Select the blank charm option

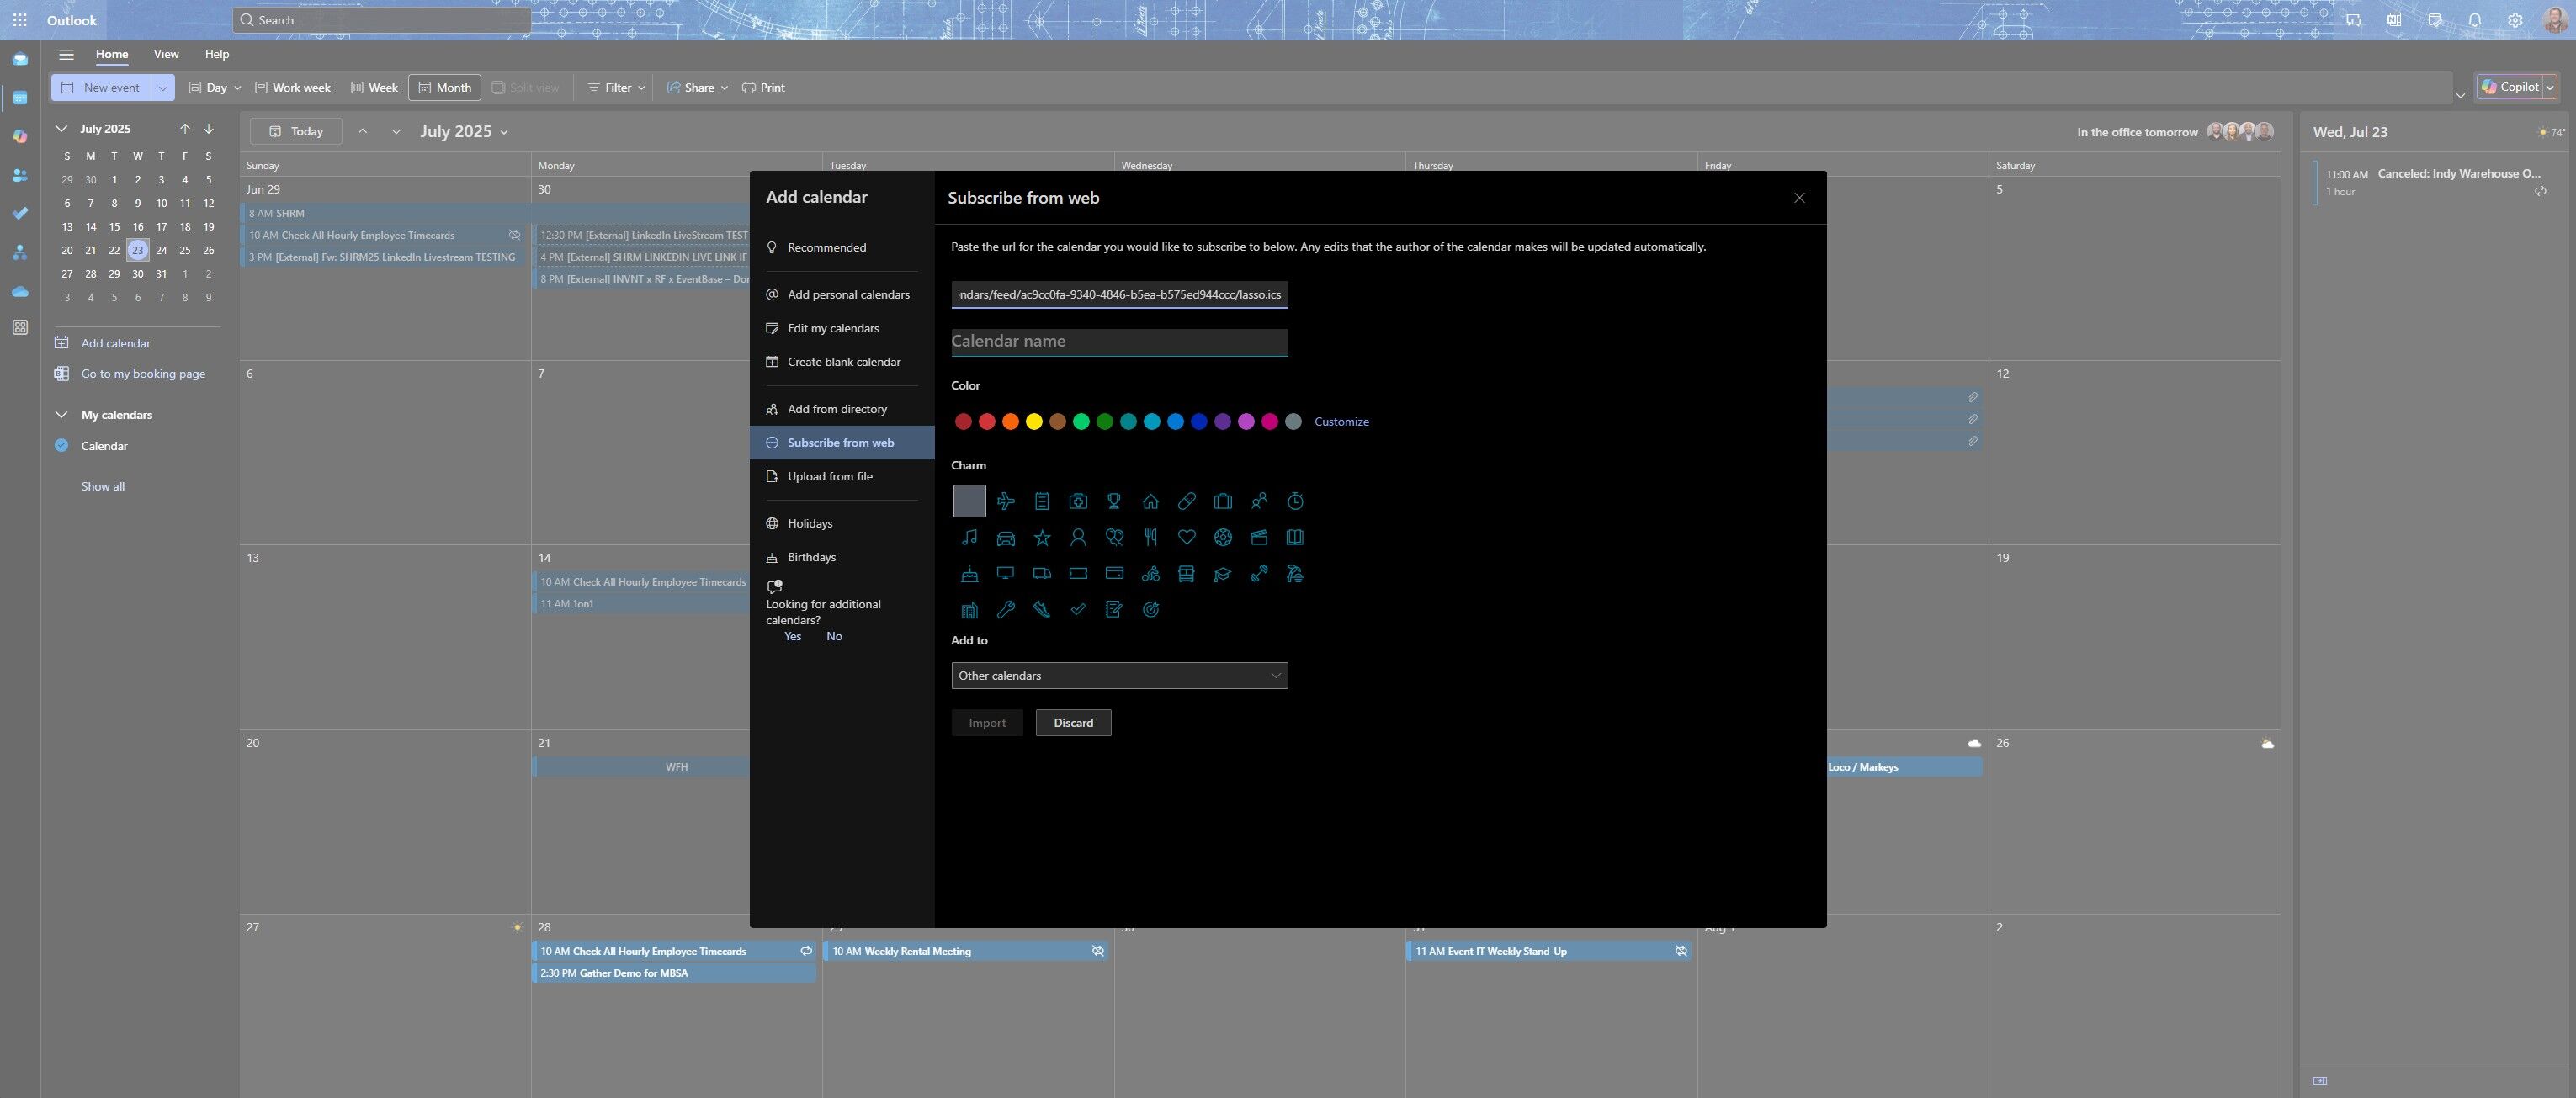coord(969,501)
